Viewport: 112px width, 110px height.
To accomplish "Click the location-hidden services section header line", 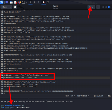I will pyautogui.click(x=38, y=55).
